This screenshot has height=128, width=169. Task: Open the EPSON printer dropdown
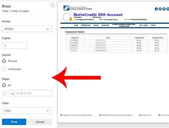point(27,29)
